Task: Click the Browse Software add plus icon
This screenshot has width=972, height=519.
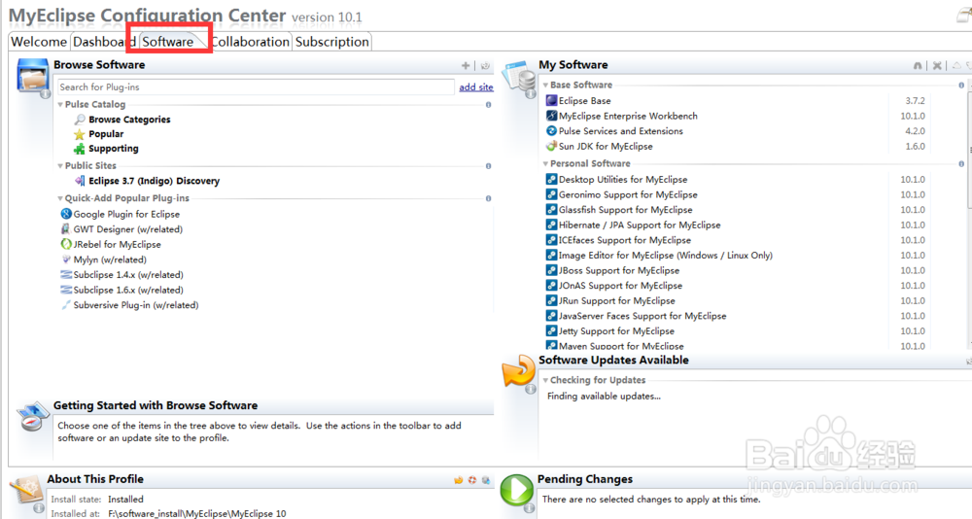Action: click(466, 65)
